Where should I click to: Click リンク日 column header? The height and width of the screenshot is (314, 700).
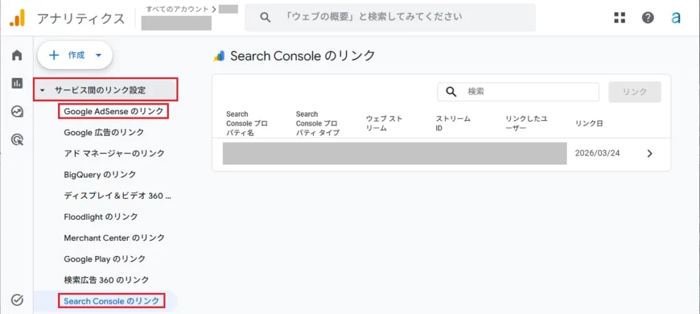[x=589, y=124]
